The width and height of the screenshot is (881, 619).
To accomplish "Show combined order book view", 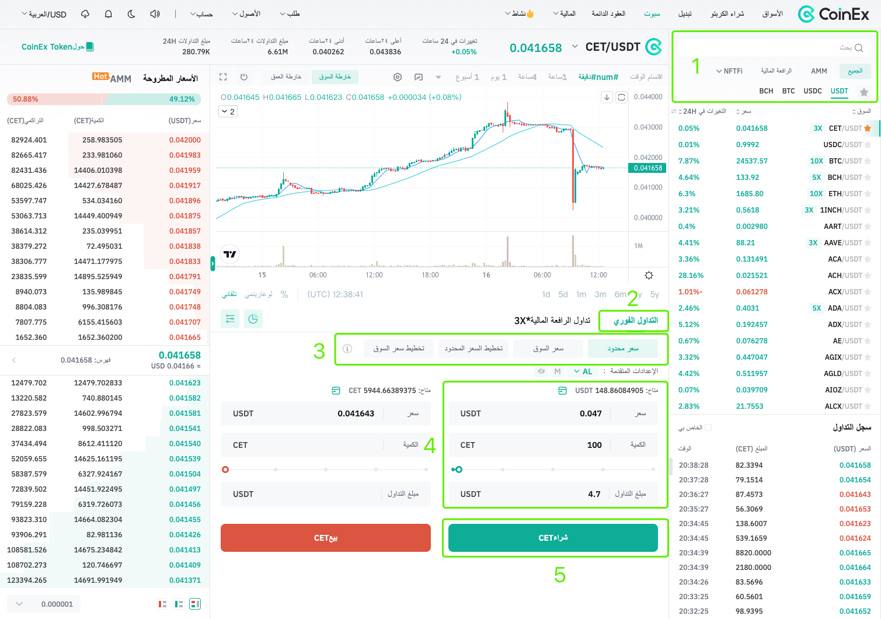I will coord(196,604).
